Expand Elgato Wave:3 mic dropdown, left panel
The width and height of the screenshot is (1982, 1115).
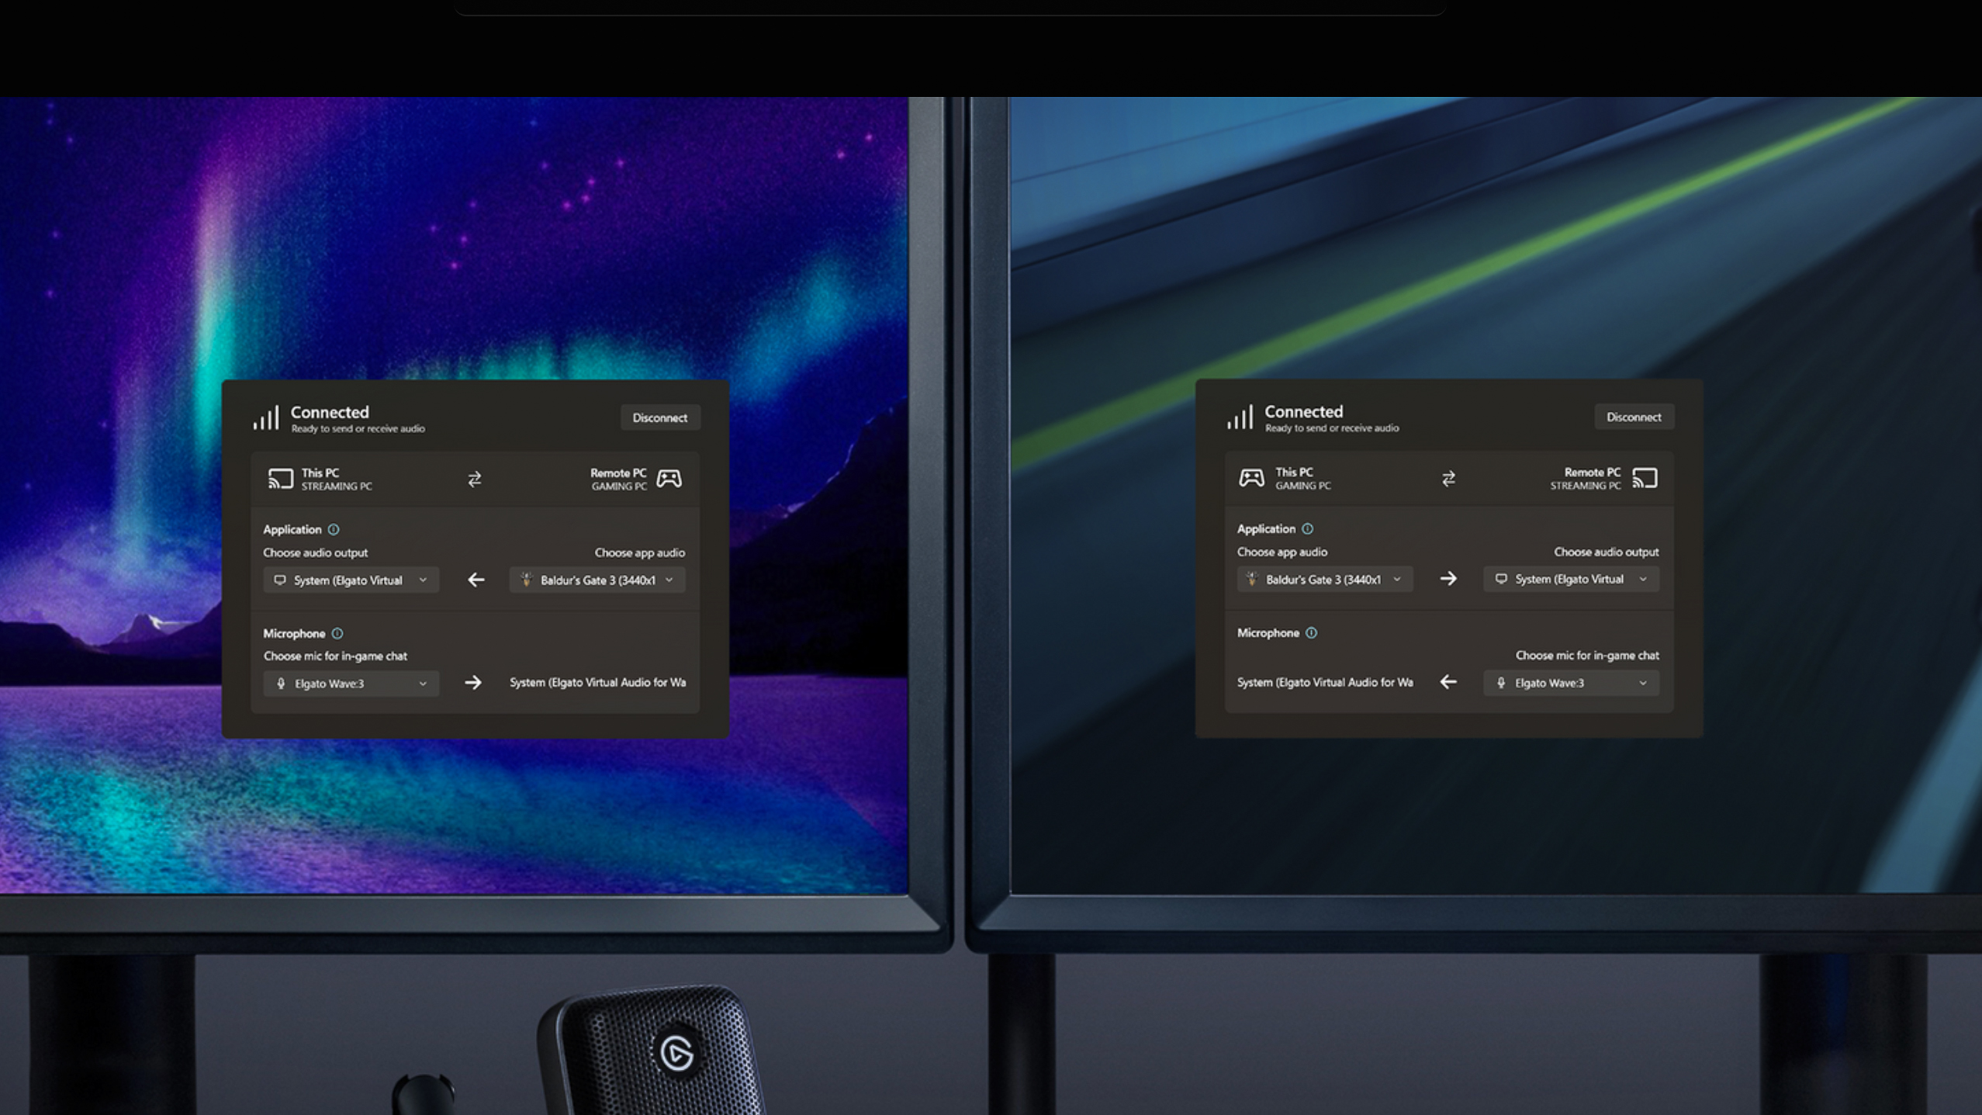[351, 684]
